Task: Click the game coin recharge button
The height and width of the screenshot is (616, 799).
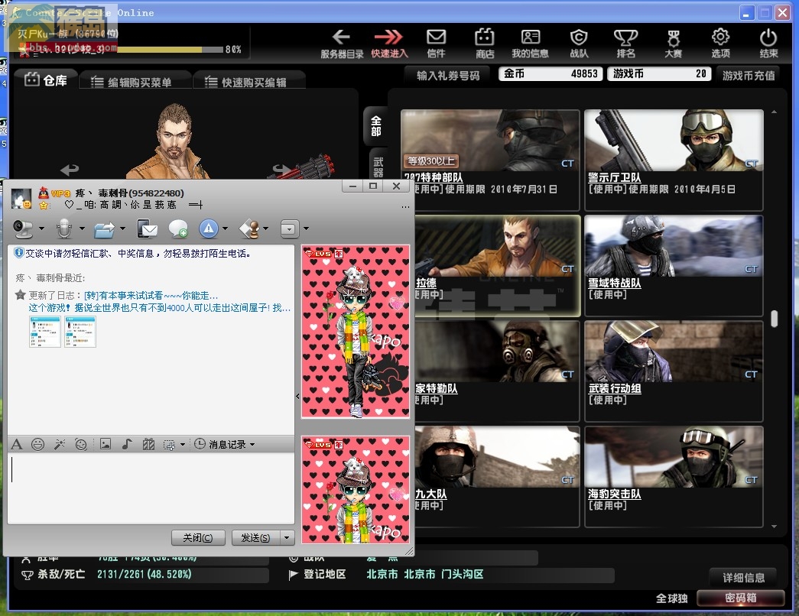Action: coord(749,76)
